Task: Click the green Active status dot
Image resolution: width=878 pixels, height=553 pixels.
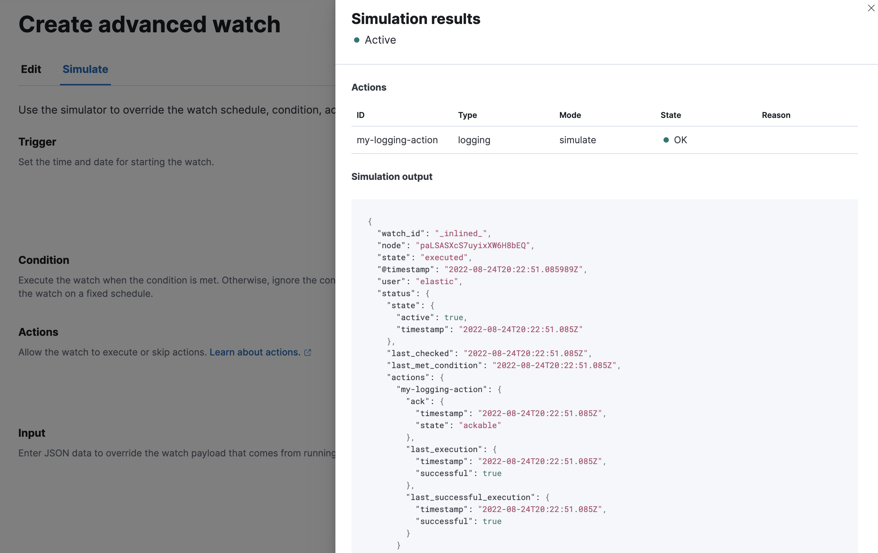Action: (x=356, y=40)
